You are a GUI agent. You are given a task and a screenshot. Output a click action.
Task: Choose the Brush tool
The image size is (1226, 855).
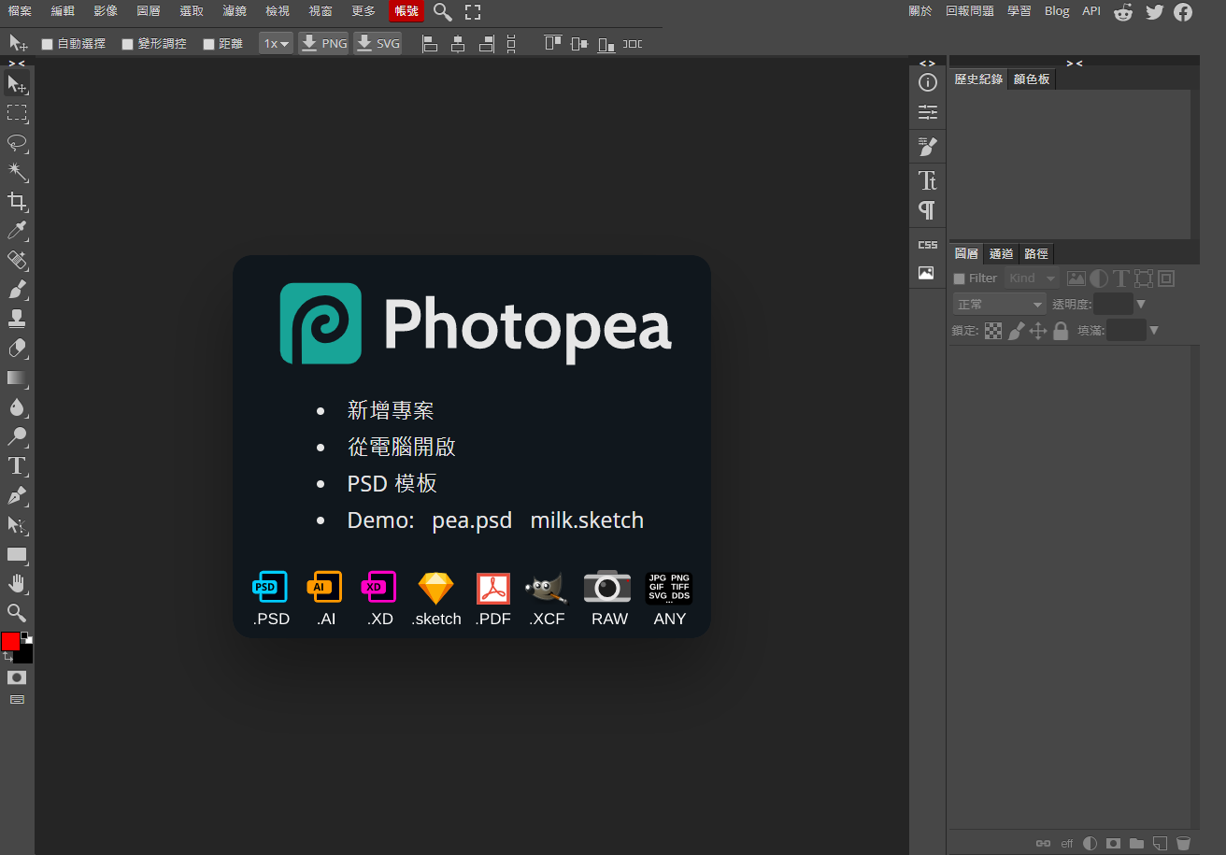[x=17, y=290]
